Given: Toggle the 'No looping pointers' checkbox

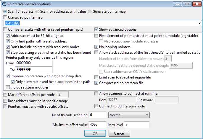Looking at the screenshot, I should pos(96,47).
